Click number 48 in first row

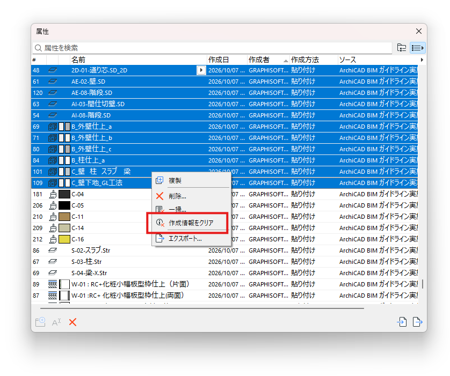[36, 70]
